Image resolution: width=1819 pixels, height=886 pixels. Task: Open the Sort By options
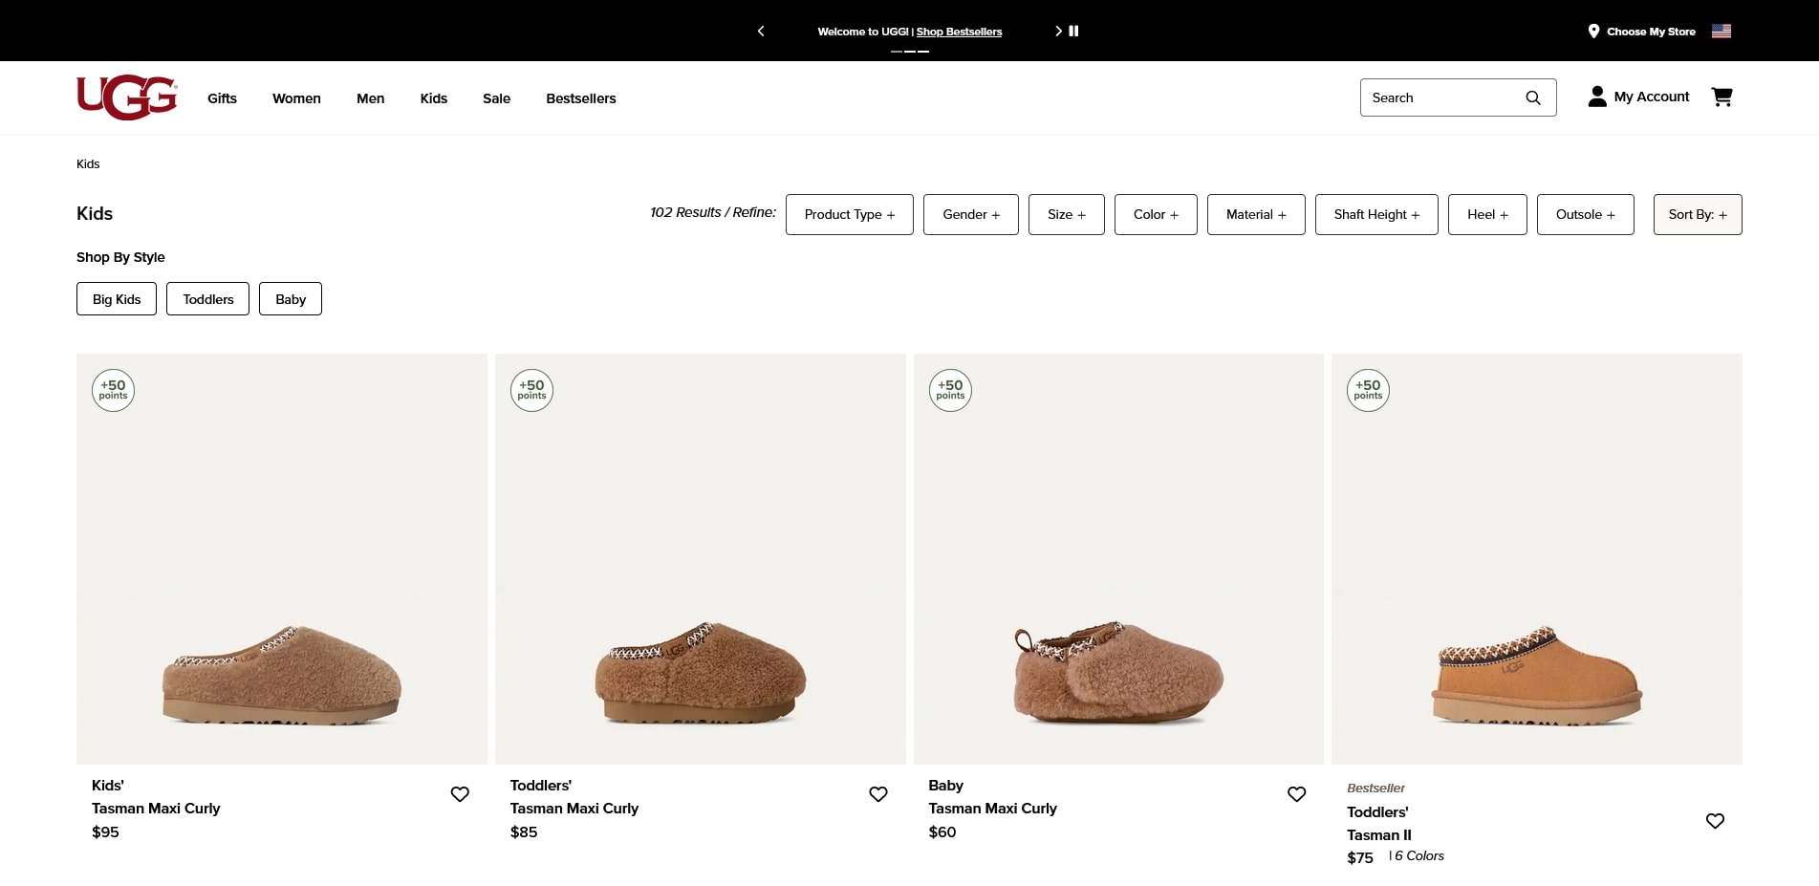click(1698, 214)
